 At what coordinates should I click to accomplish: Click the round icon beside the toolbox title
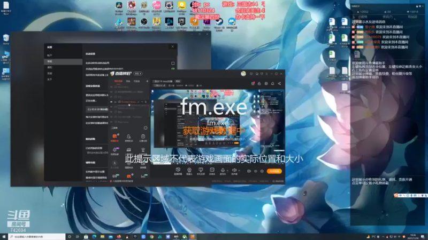click(146, 127)
